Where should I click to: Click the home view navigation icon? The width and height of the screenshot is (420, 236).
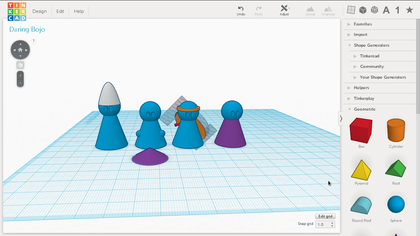coord(20,50)
